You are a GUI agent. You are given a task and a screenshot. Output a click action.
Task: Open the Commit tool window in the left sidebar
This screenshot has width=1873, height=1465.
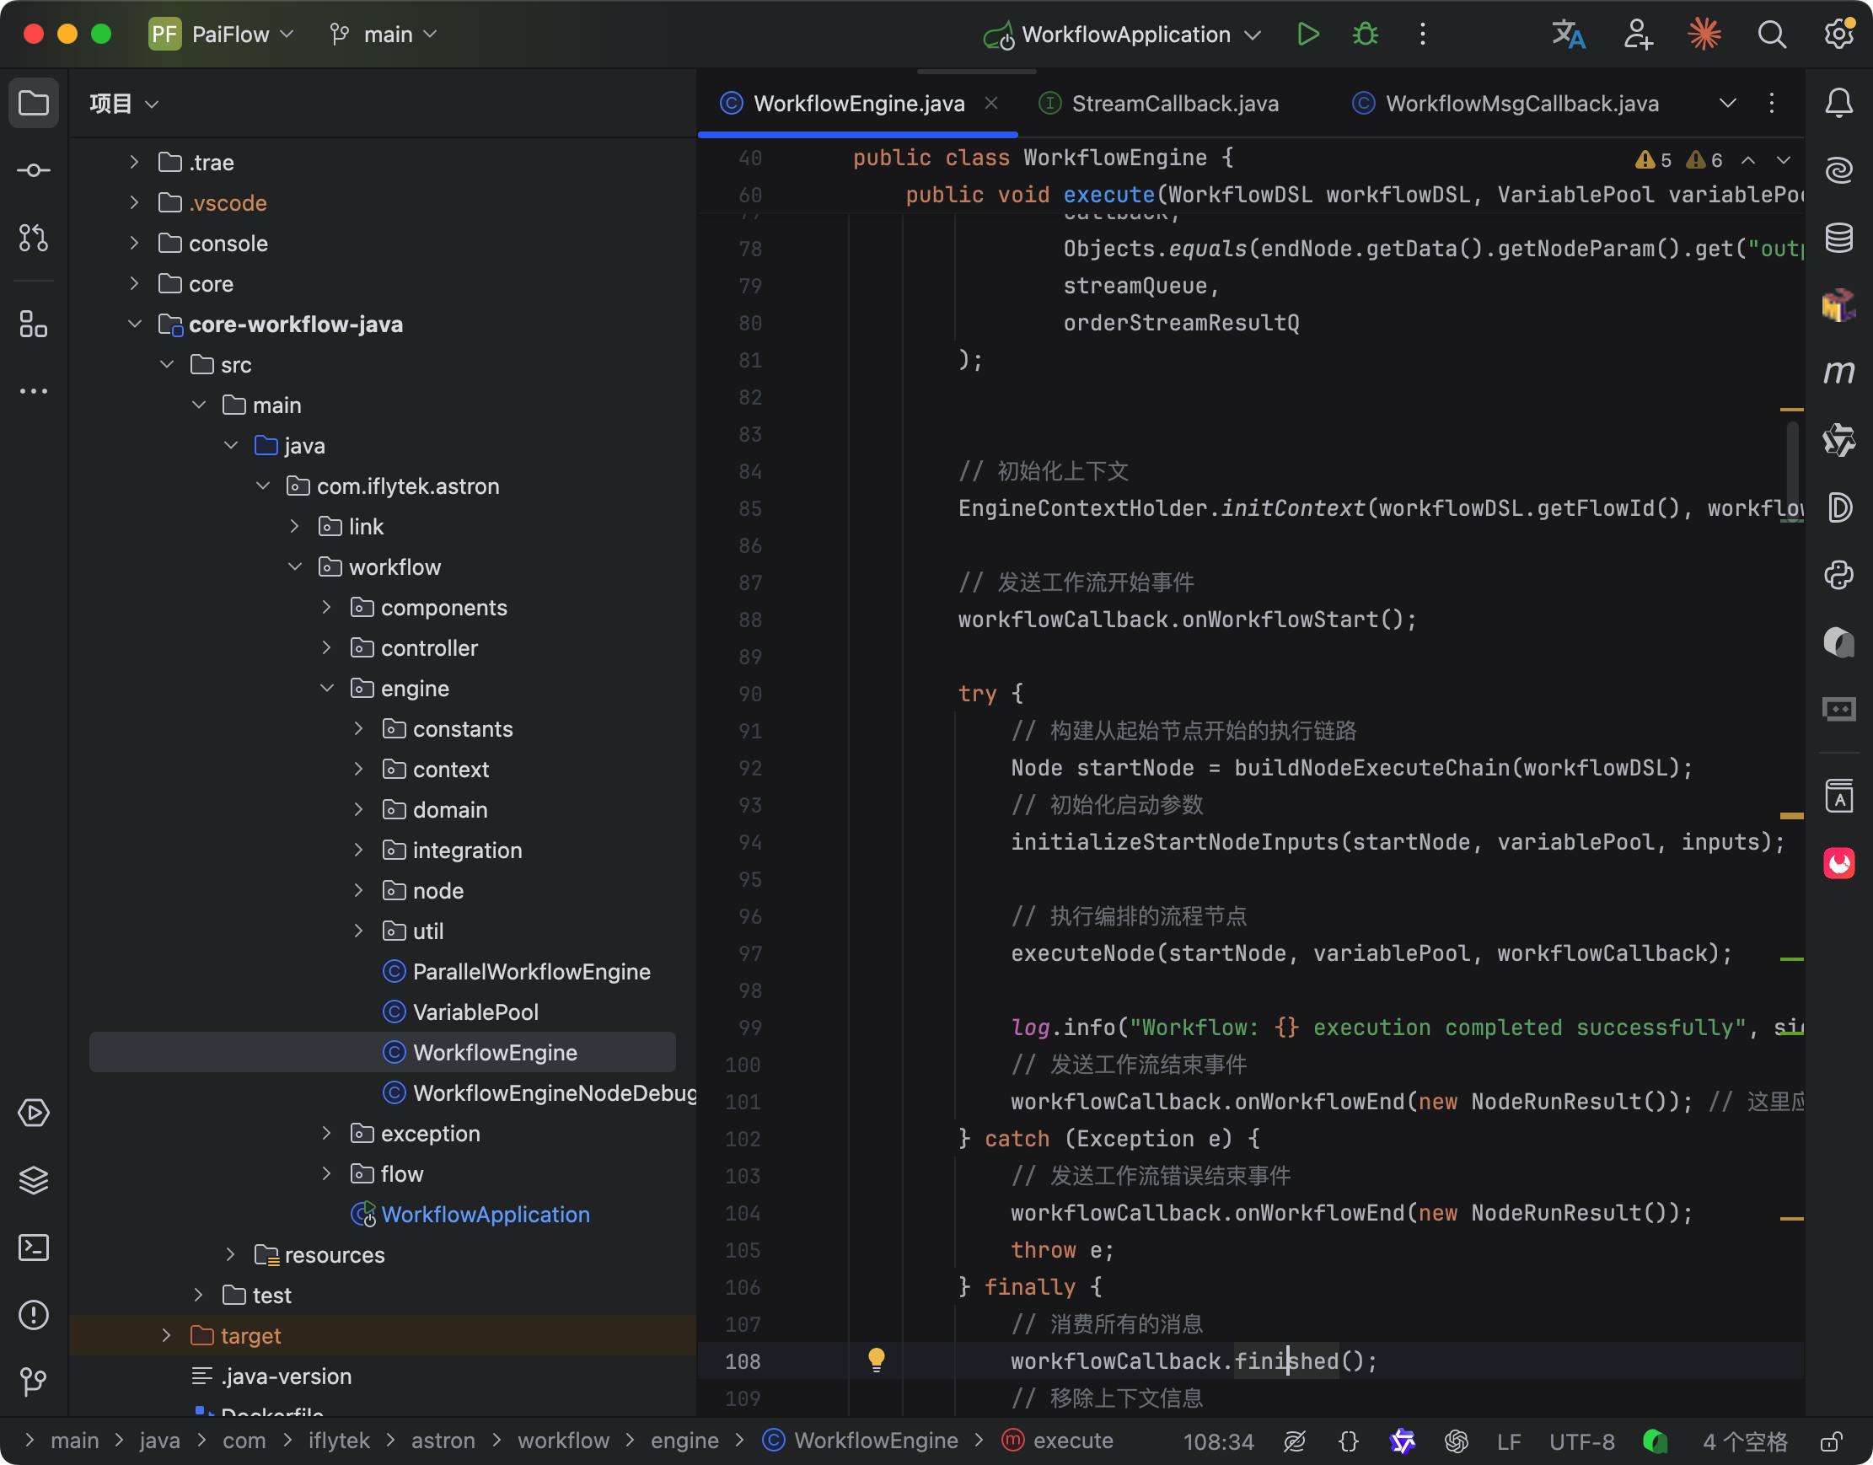point(34,170)
